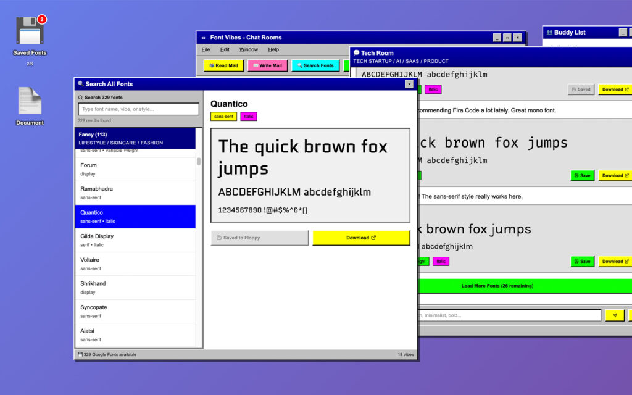Click the font search input field
This screenshot has height=395, width=632.
point(138,109)
